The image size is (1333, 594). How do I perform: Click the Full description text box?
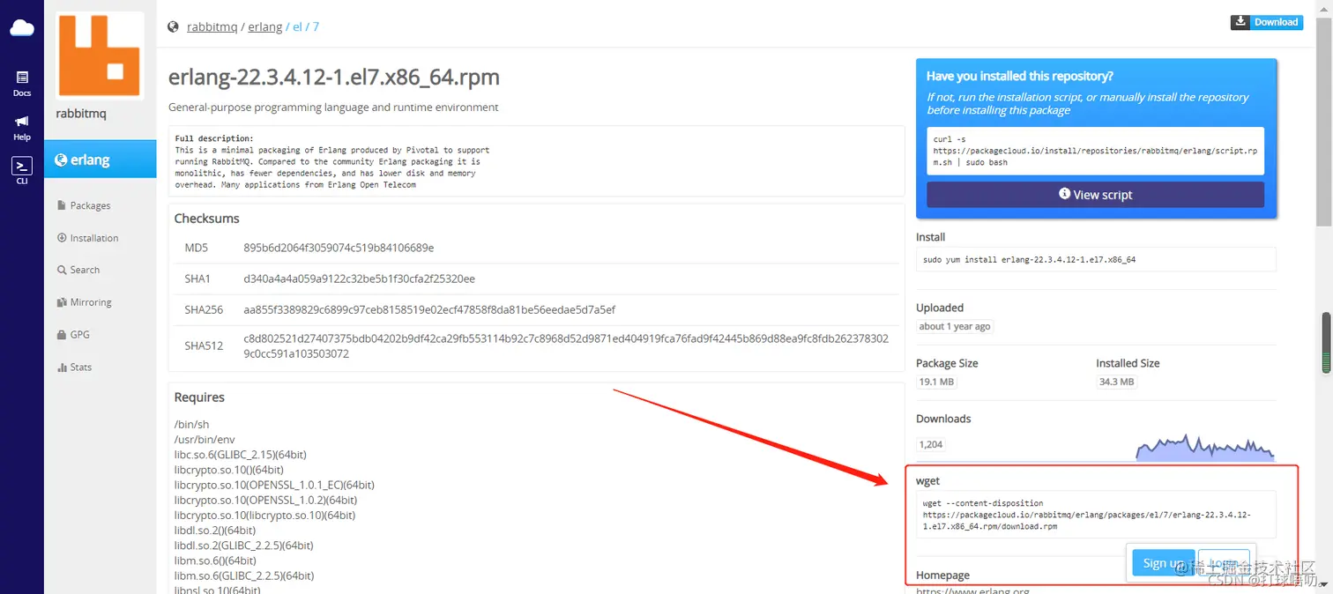536,161
